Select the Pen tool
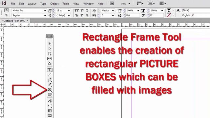The image size is (210, 118). pyautogui.click(x=50, y=80)
